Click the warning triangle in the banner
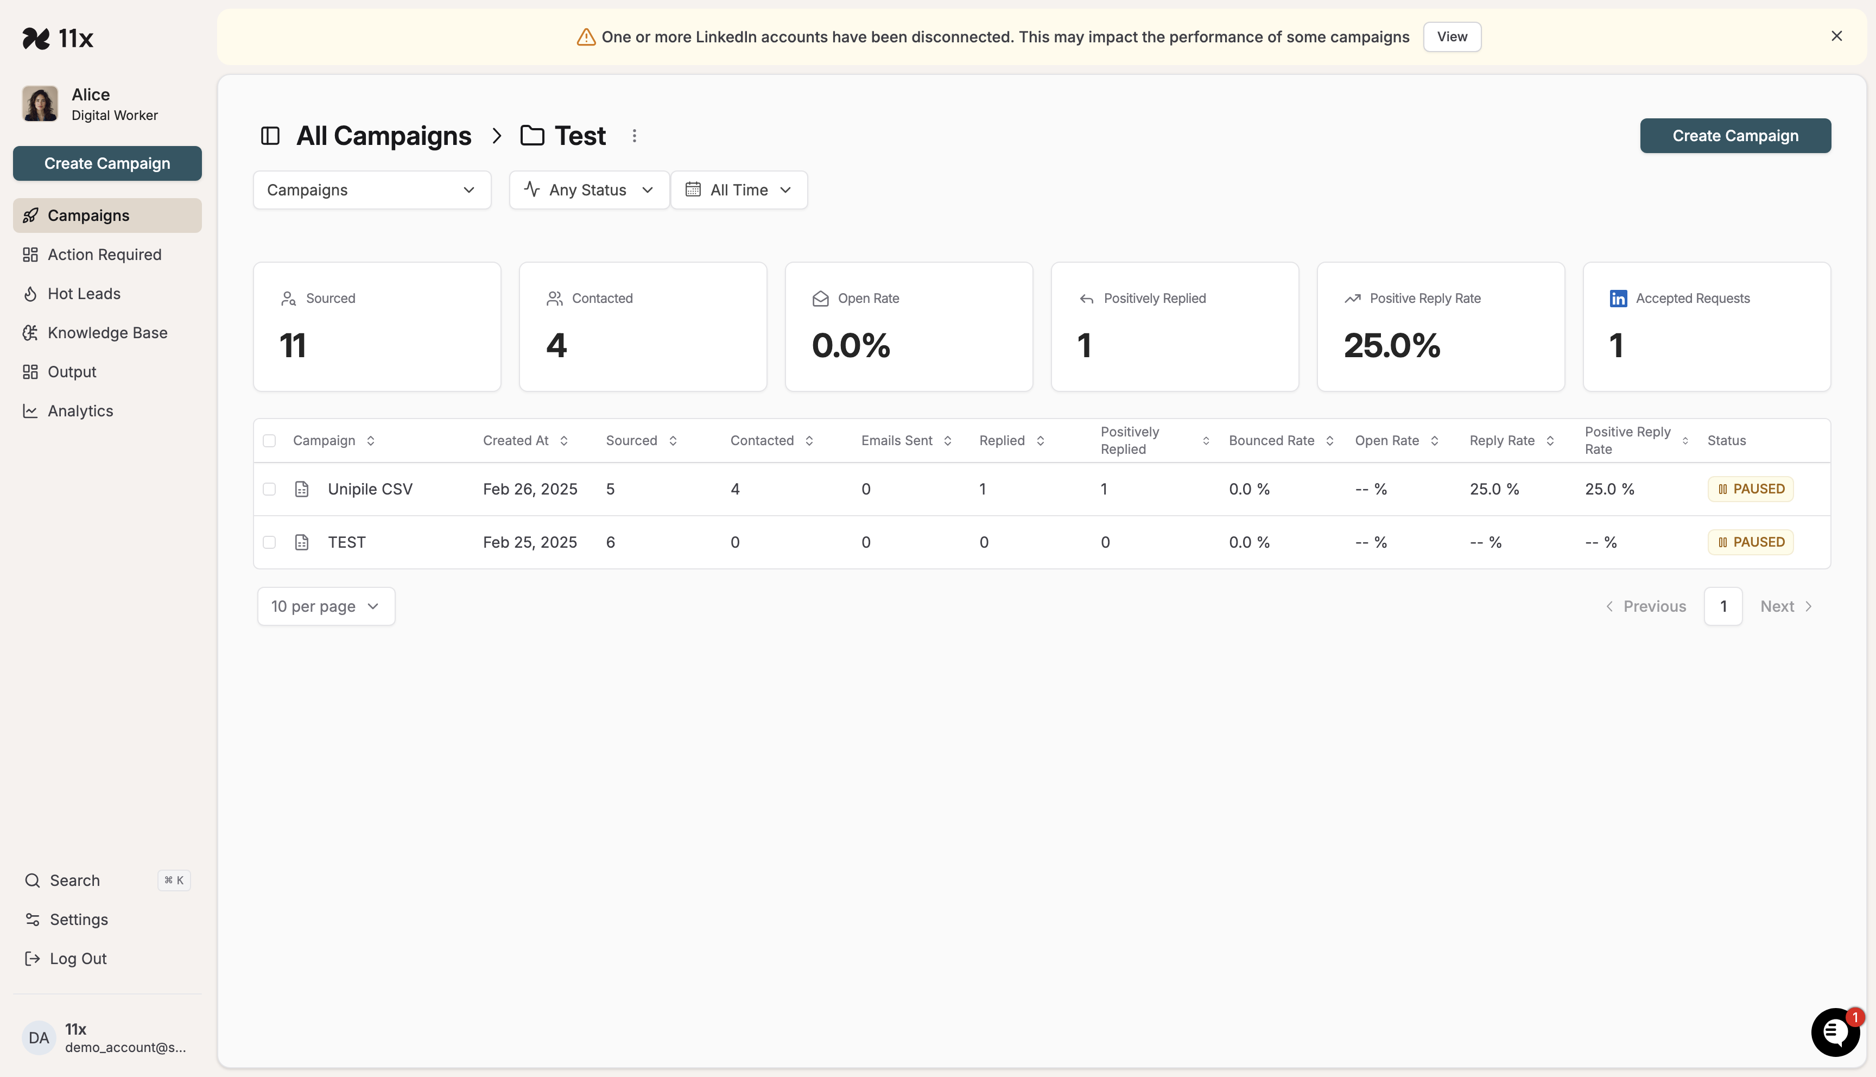The image size is (1876, 1077). 585,36
